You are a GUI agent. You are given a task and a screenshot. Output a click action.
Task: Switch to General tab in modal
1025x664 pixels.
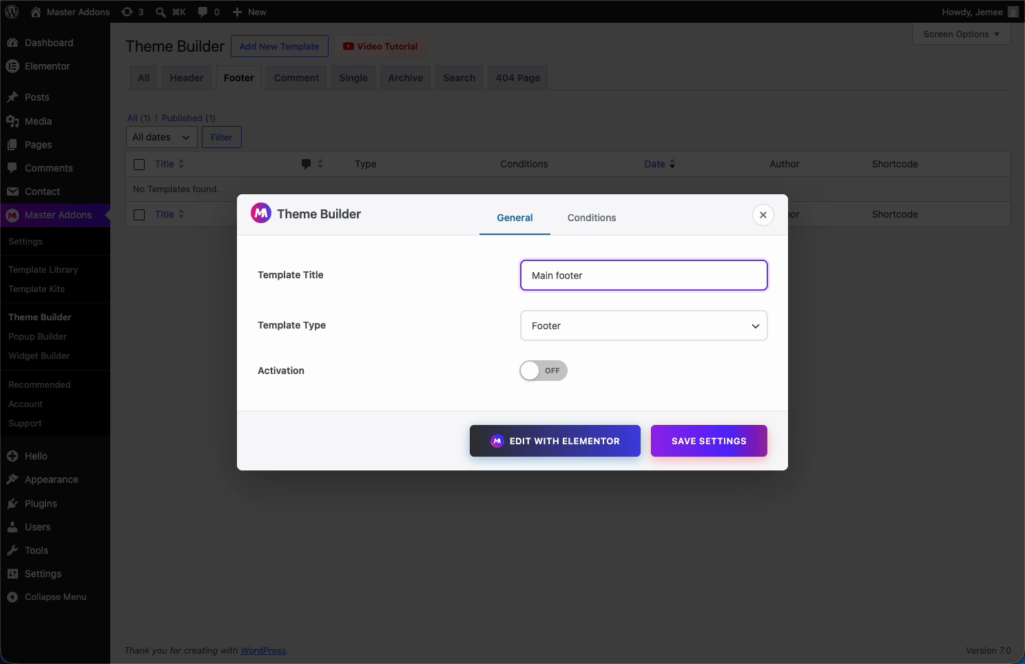click(515, 218)
